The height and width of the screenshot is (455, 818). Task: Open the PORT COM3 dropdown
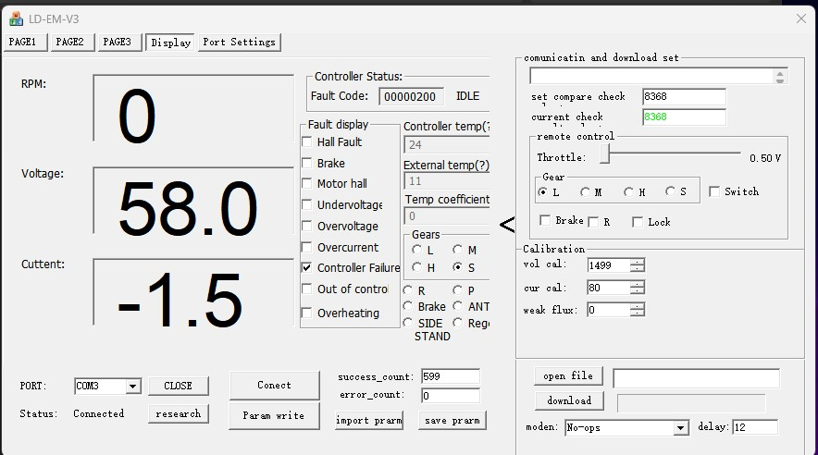coord(132,387)
